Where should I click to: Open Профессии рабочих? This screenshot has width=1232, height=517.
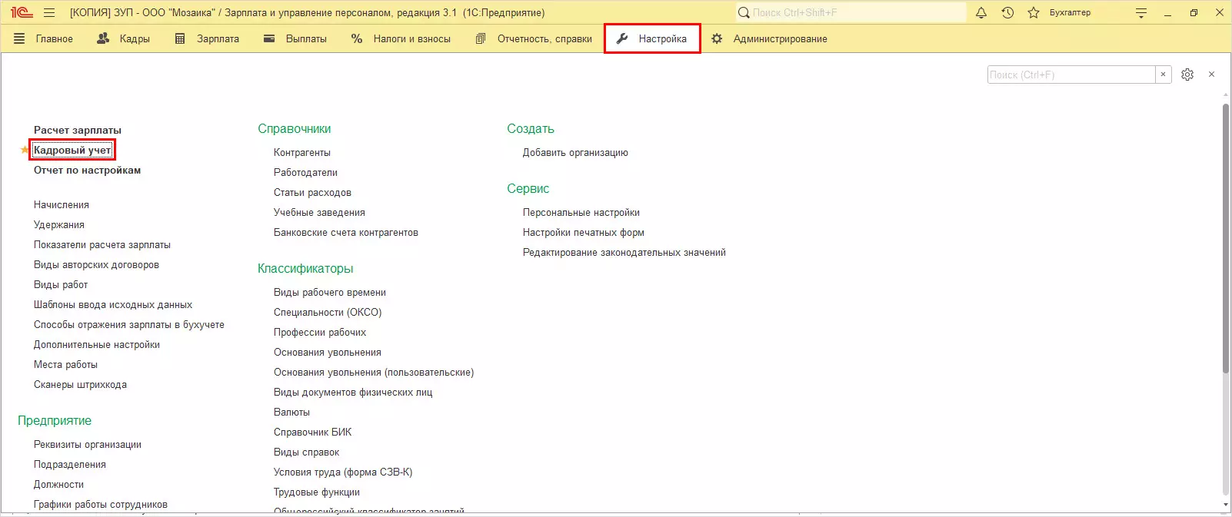pos(320,332)
